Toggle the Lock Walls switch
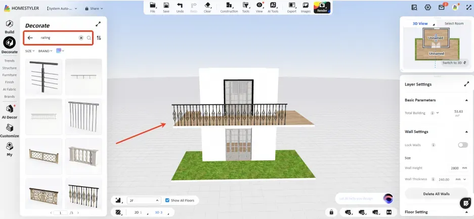Screen dimensions: 474x219 click(462, 145)
